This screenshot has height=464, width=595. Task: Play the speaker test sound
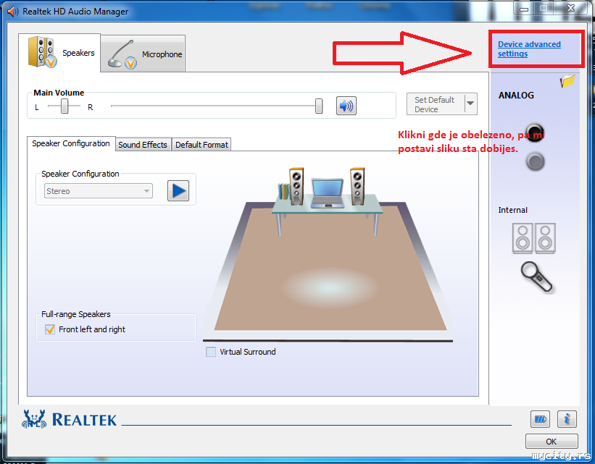178,190
